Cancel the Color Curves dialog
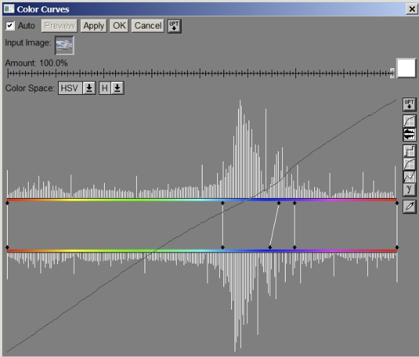 click(x=147, y=26)
